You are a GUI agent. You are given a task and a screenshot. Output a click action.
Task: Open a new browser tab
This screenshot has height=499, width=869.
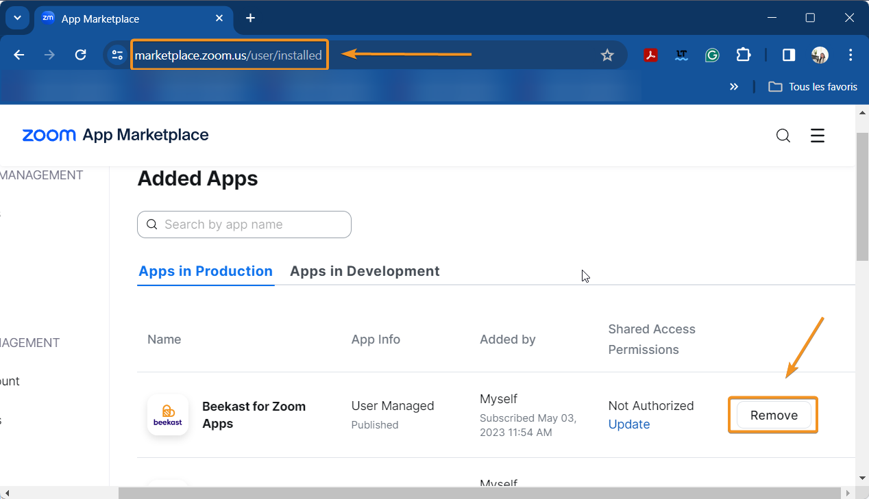click(x=251, y=18)
